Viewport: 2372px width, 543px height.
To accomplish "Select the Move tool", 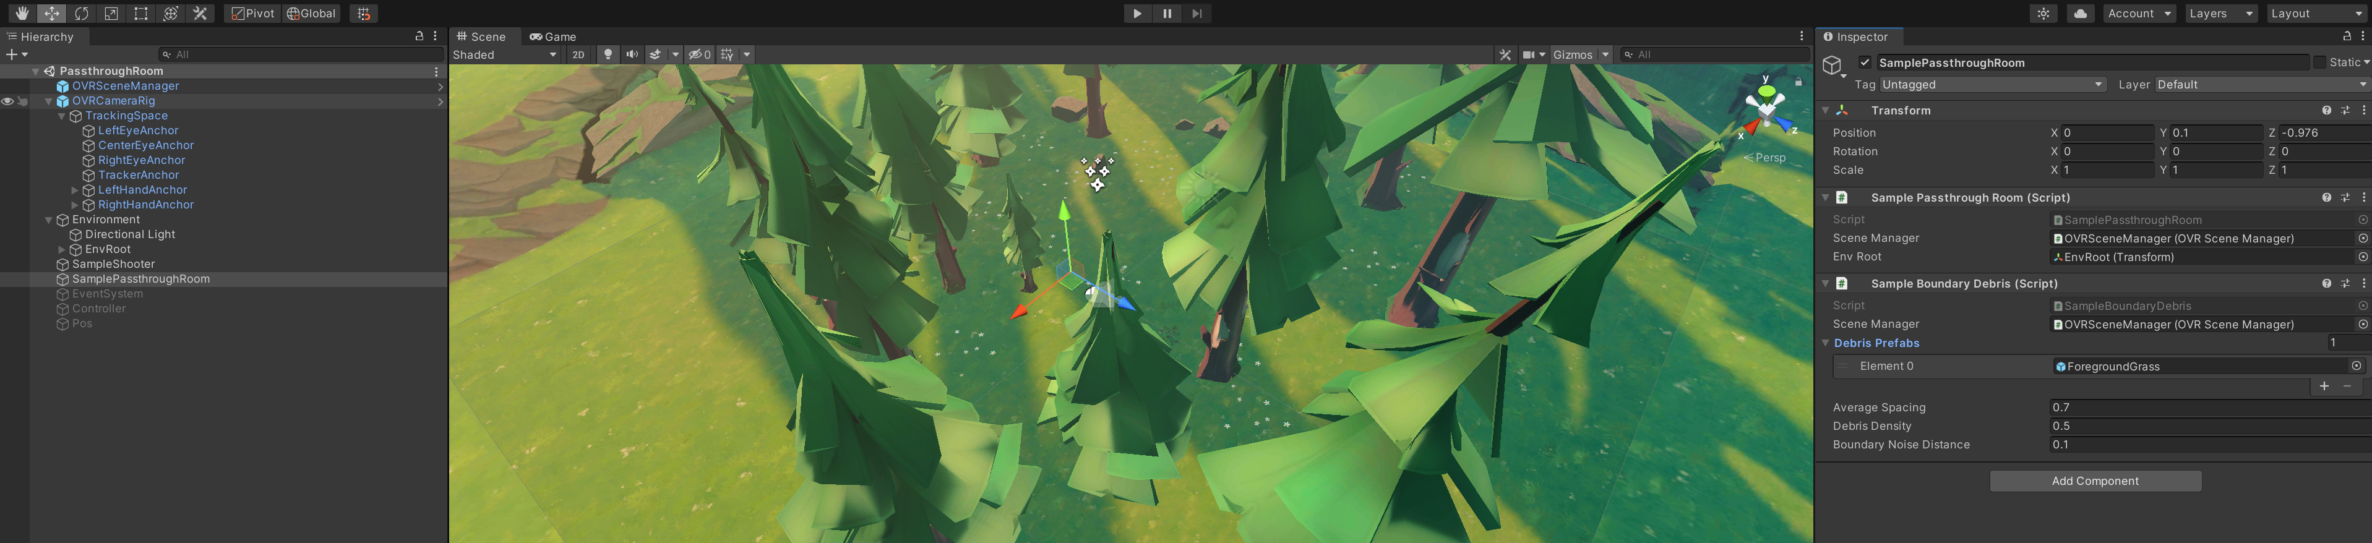I will pyautogui.click(x=51, y=14).
